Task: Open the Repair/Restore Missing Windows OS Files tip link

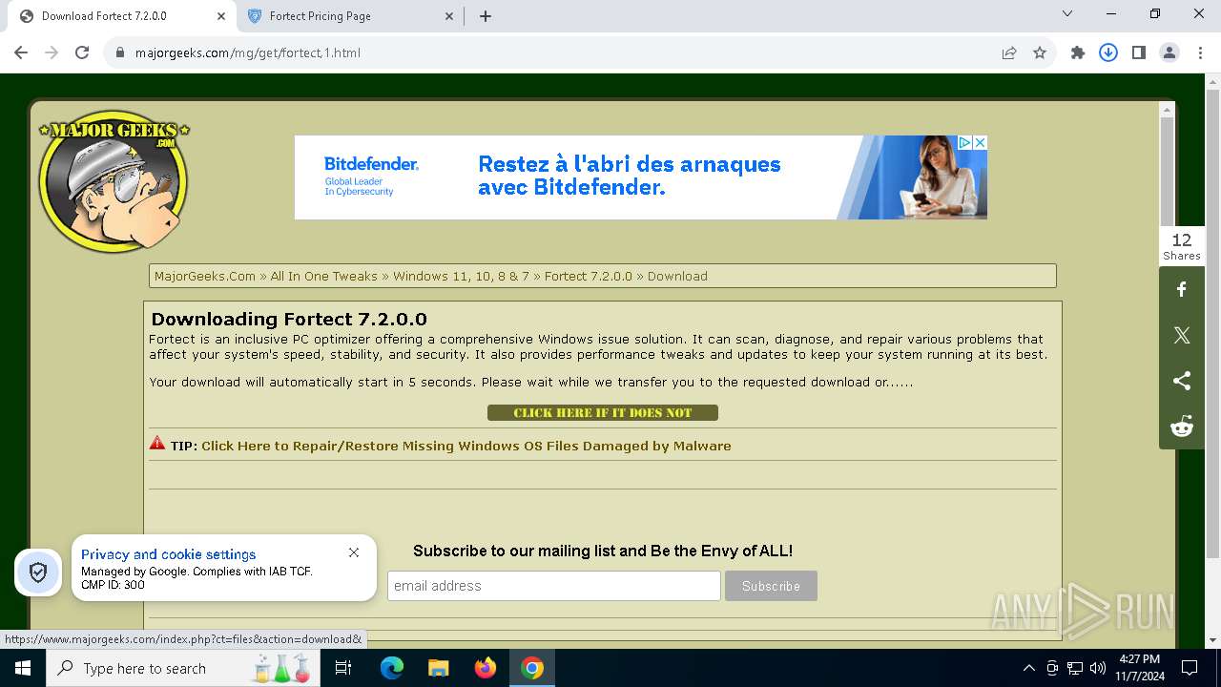Action: coord(466,446)
